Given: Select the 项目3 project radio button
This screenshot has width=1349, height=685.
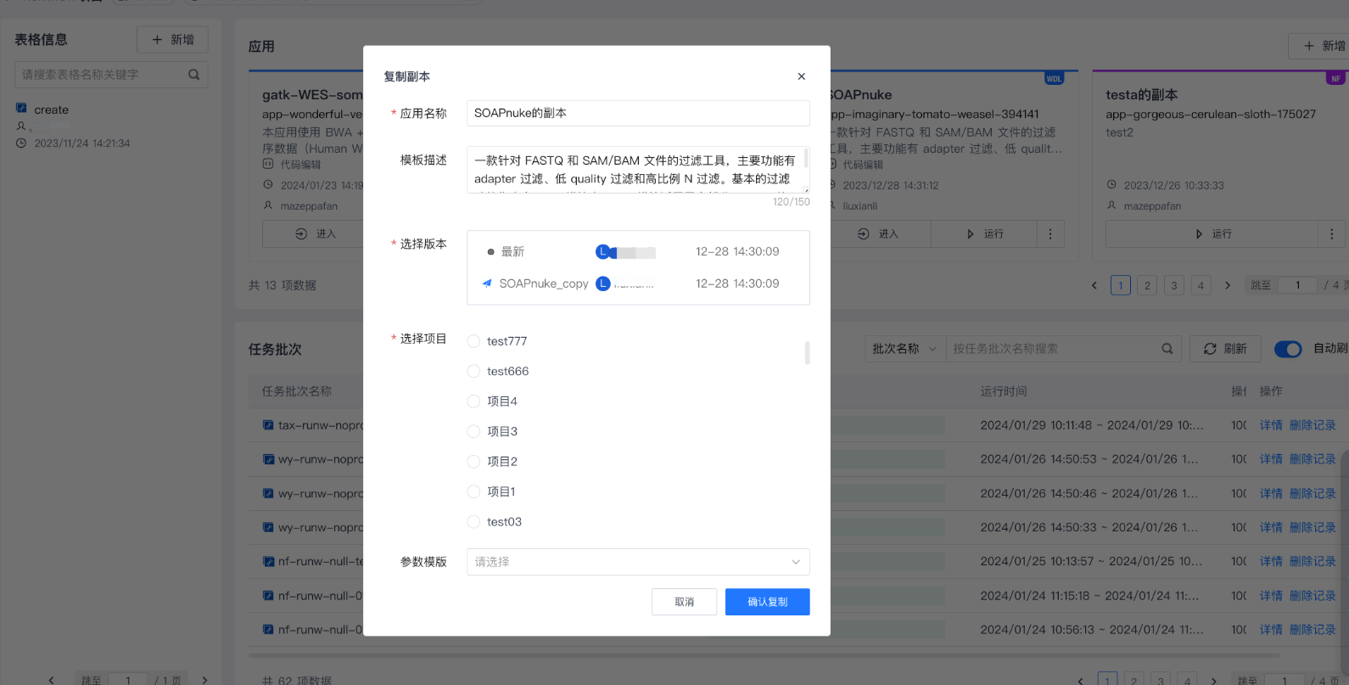Looking at the screenshot, I should 473,431.
